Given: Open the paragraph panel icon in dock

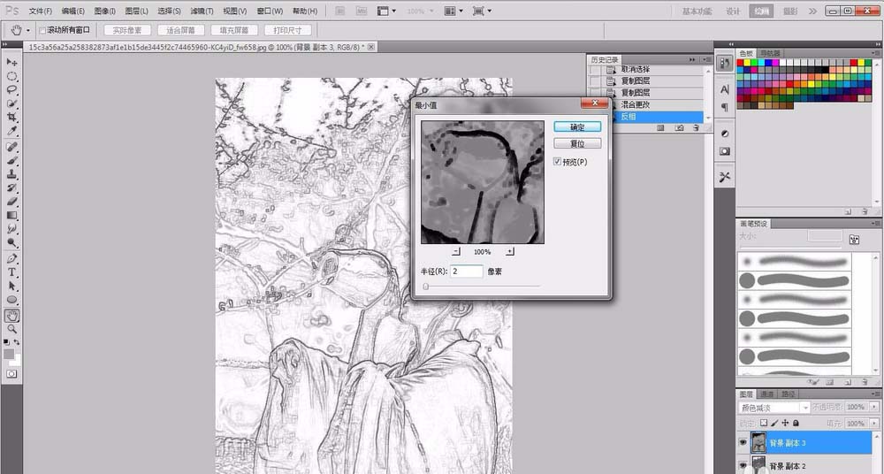Looking at the screenshot, I should point(725,107).
